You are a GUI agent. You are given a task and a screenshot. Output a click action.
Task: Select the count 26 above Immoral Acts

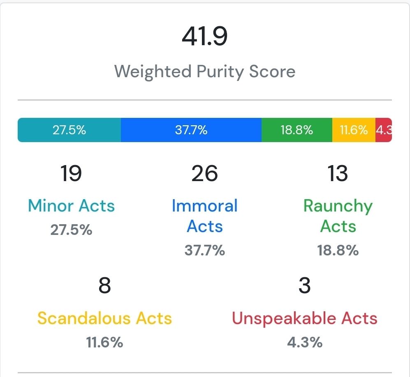204,173
